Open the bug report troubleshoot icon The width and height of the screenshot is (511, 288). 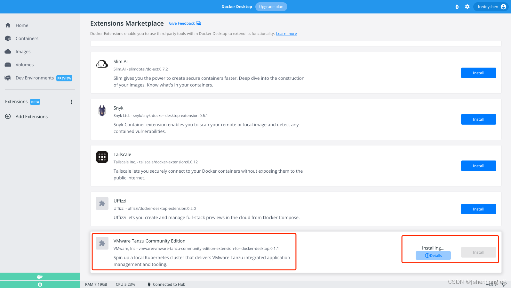pos(457,7)
